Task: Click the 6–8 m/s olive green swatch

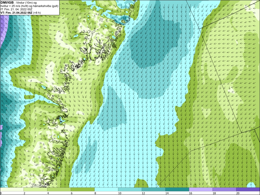Action: point(83,189)
